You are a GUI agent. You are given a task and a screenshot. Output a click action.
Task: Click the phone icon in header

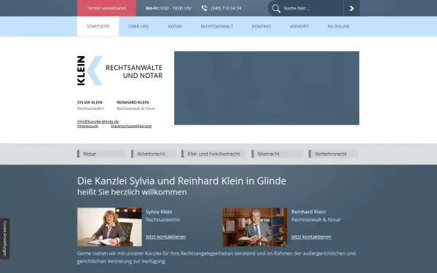coord(205,8)
